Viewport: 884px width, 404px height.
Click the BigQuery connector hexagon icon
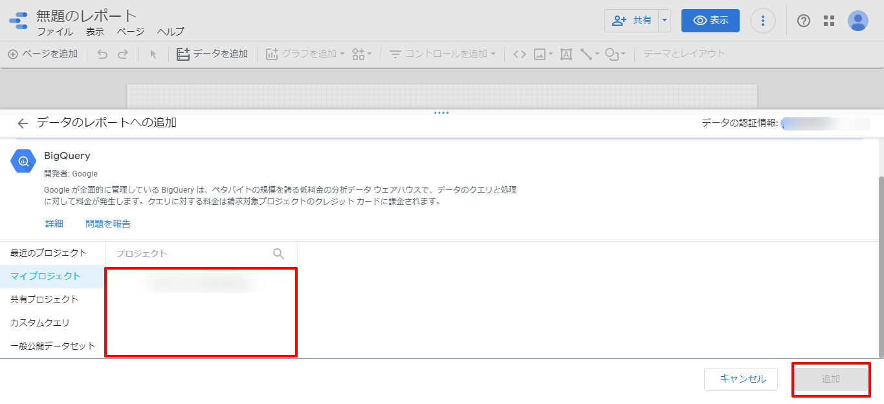(23, 161)
